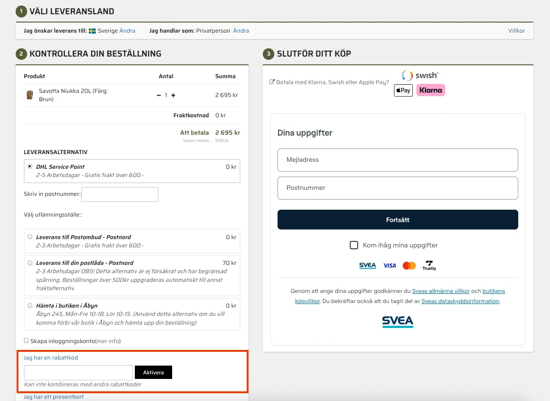Tick the Kom ihåg mina uppgifter checkbox

pyautogui.click(x=354, y=245)
